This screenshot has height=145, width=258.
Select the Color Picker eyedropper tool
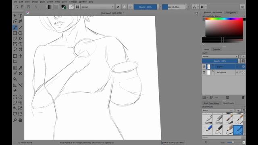[20, 68]
